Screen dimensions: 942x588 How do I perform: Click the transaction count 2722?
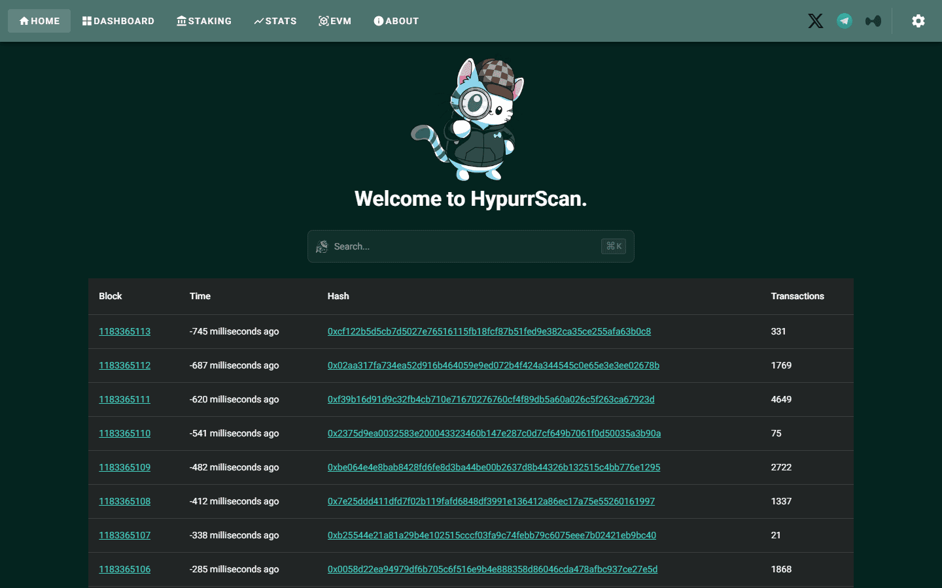tap(781, 467)
